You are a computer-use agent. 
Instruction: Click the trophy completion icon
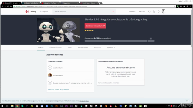pos(151,39)
